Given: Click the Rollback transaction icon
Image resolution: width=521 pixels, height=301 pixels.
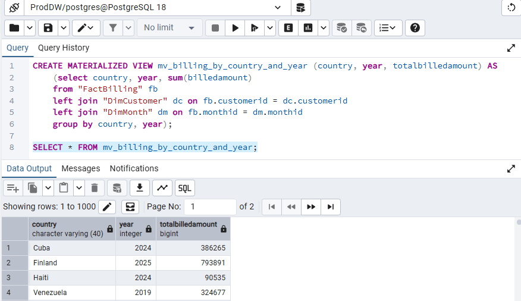Looking at the screenshot, I should click(x=361, y=28).
